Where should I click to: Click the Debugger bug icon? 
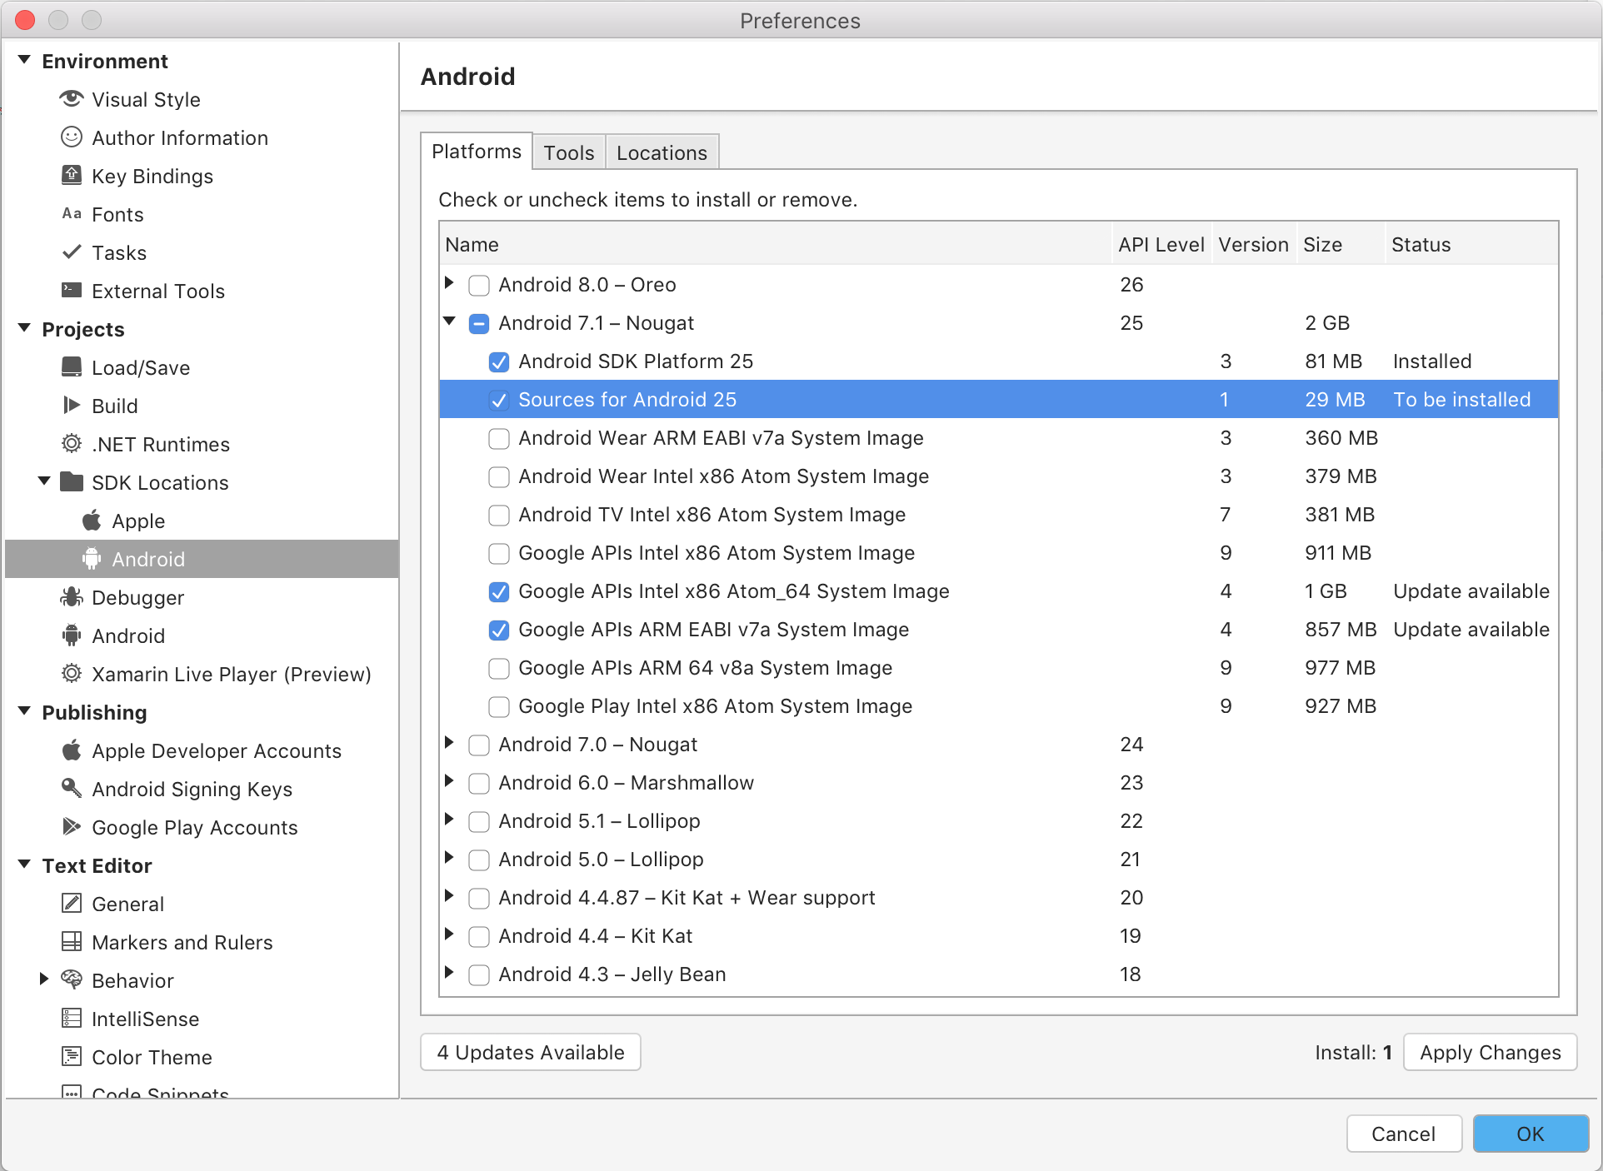[x=72, y=597]
